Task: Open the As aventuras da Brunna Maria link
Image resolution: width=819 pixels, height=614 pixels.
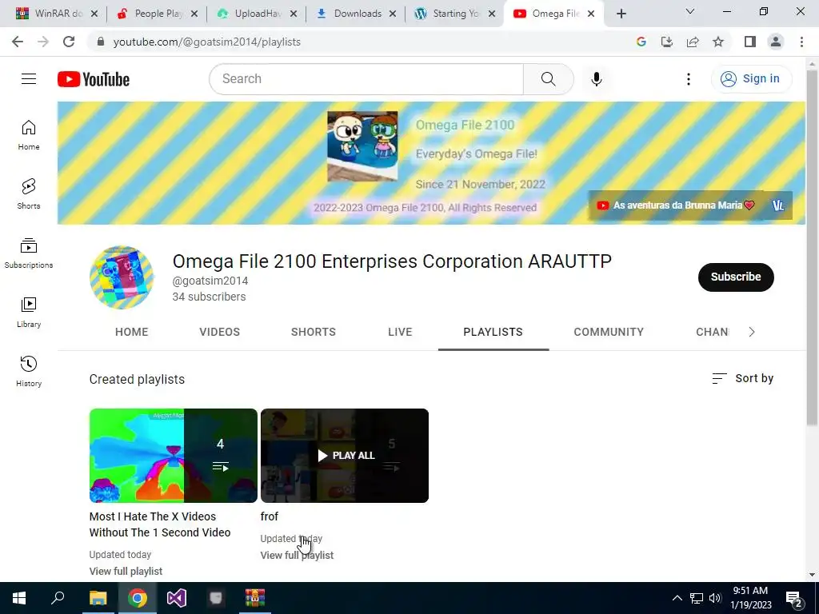Action: (676, 205)
